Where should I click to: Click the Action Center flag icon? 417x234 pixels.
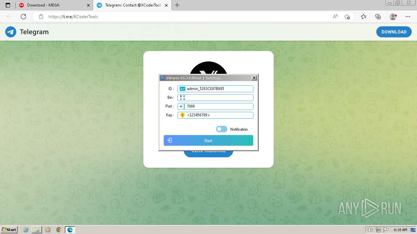pyautogui.click(x=385, y=230)
